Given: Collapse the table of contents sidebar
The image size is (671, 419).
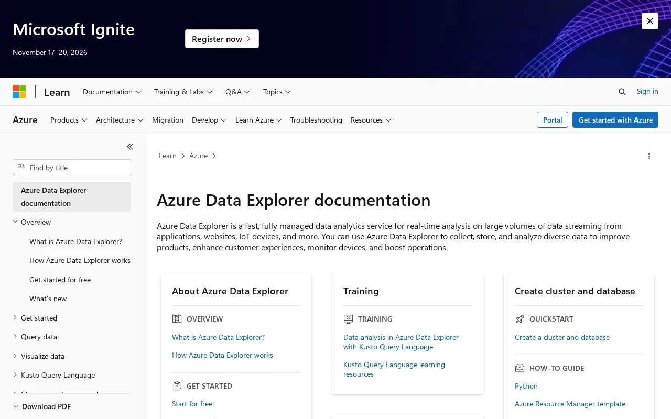Looking at the screenshot, I should pyautogui.click(x=130, y=147).
